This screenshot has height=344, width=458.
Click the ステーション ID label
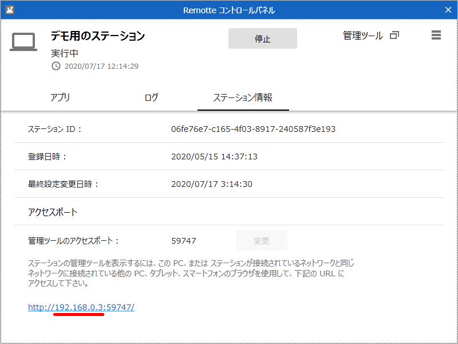coord(54,129)
